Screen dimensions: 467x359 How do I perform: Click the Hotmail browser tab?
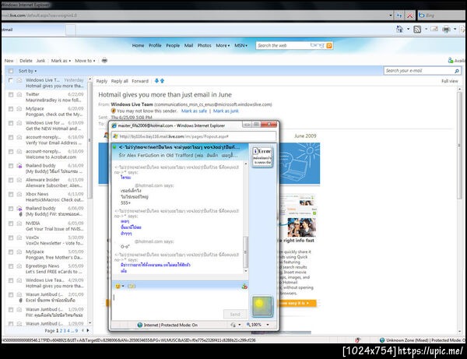point(33,30)
